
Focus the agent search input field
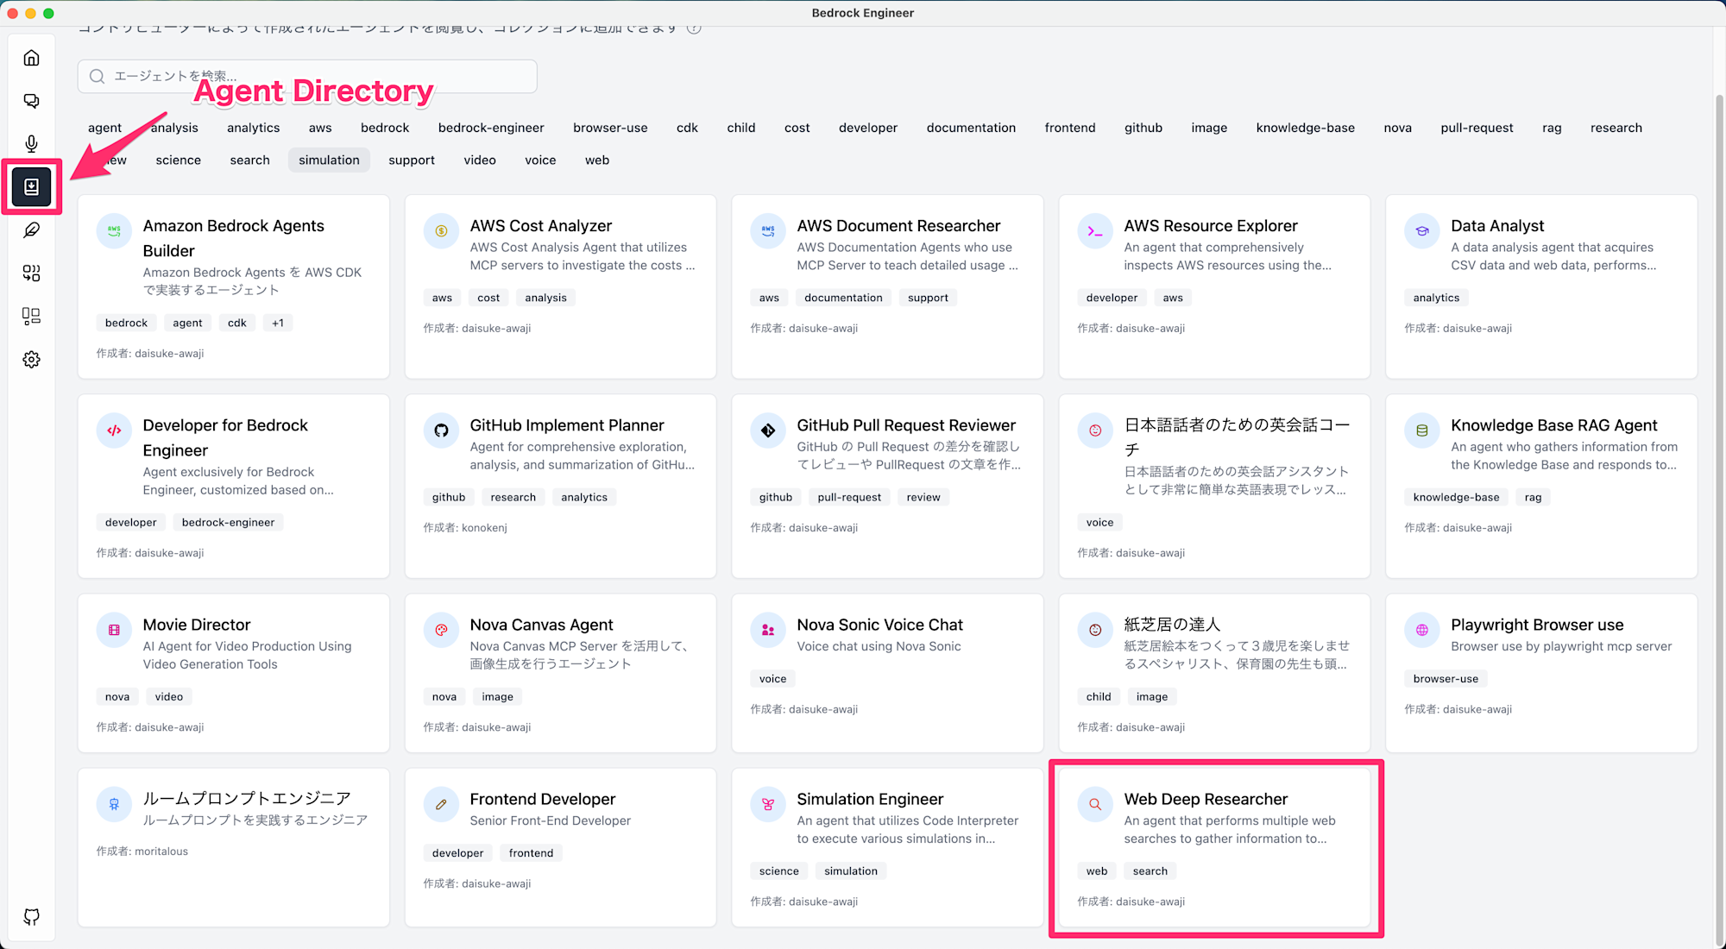coord(307,76)
